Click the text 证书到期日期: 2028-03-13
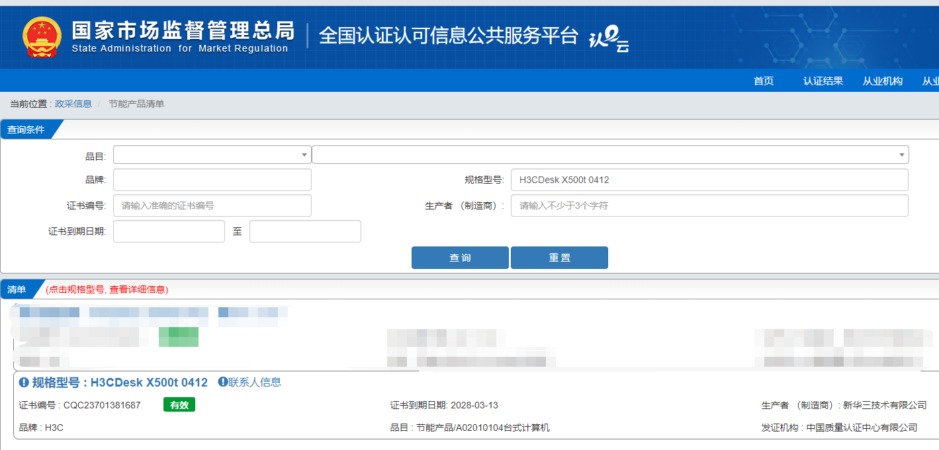The height and width of the screenshot is (450, 939). pyautogui.click(x=444, y=405)
